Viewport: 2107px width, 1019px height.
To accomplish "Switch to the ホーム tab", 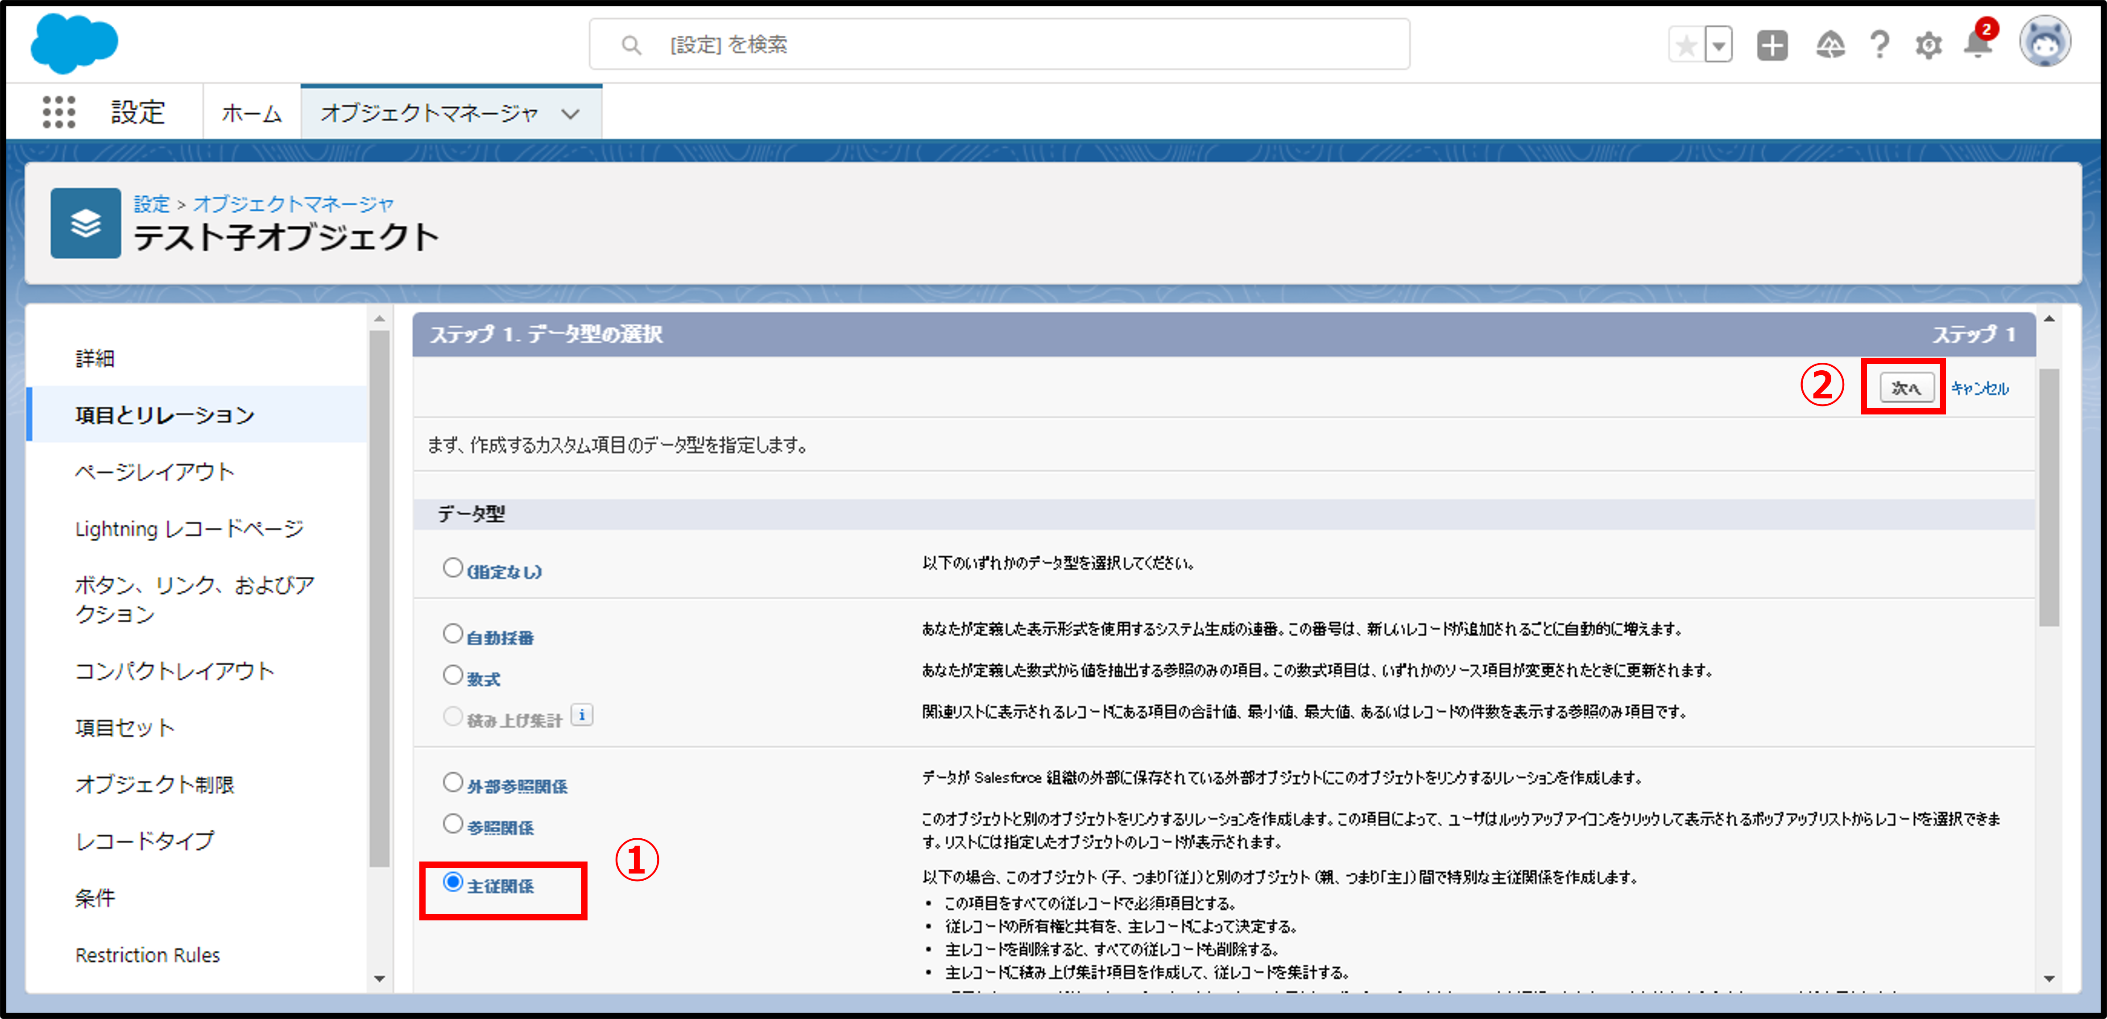I will pos(251,113).
